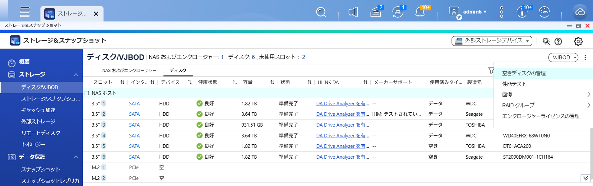The width and height of the screenshot is (593, 186).
Task: Click the help question mark icon
Action: tap(558, 41)
